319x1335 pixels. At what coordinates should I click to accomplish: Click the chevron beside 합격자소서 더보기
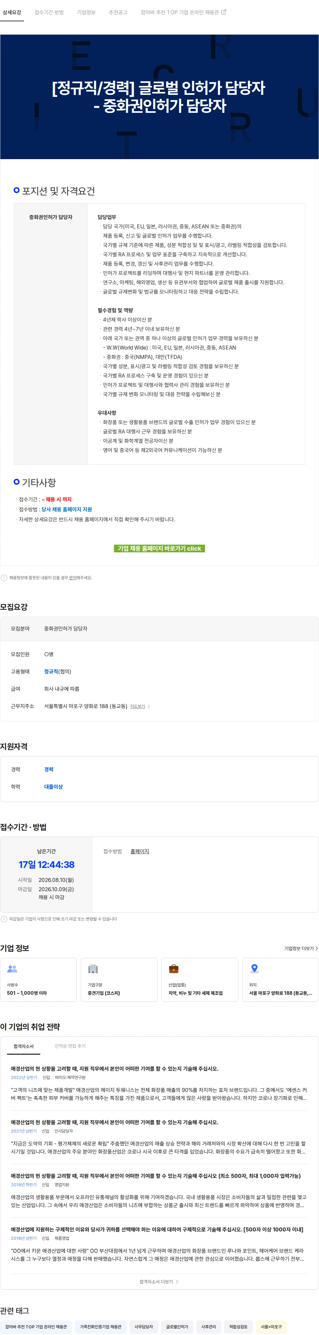177,1282
